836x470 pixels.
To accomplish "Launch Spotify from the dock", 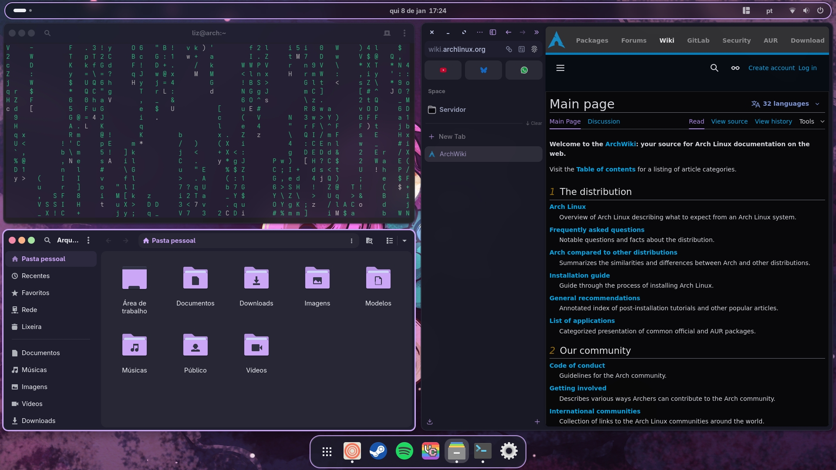I will pos(404,451).
